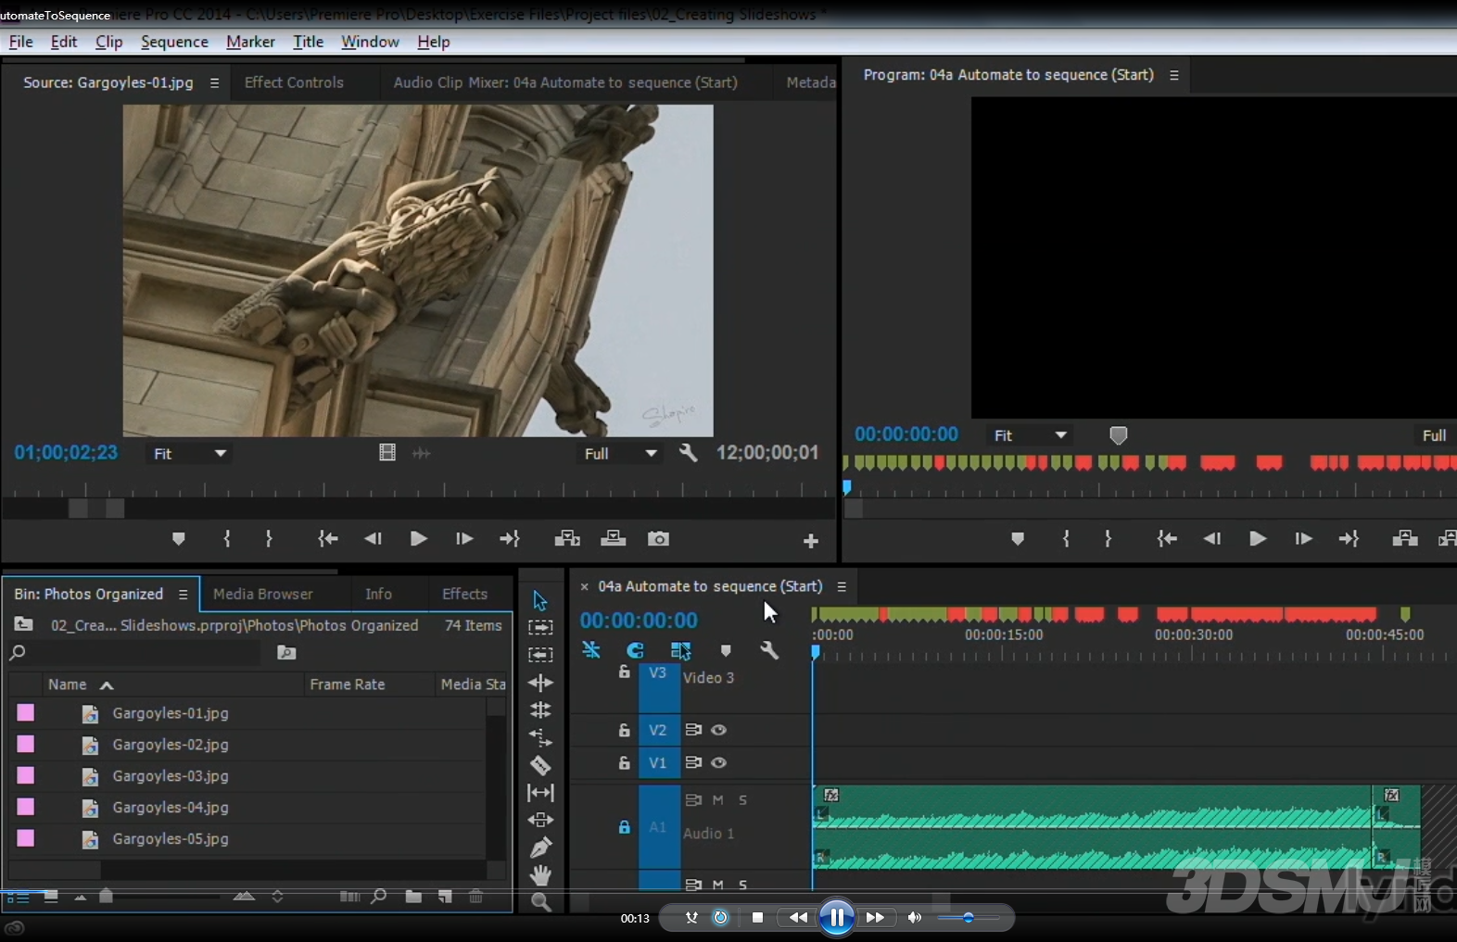Switch to Media Browser tab
This screenshot has height=942, width=1457.
click(263, 594)
